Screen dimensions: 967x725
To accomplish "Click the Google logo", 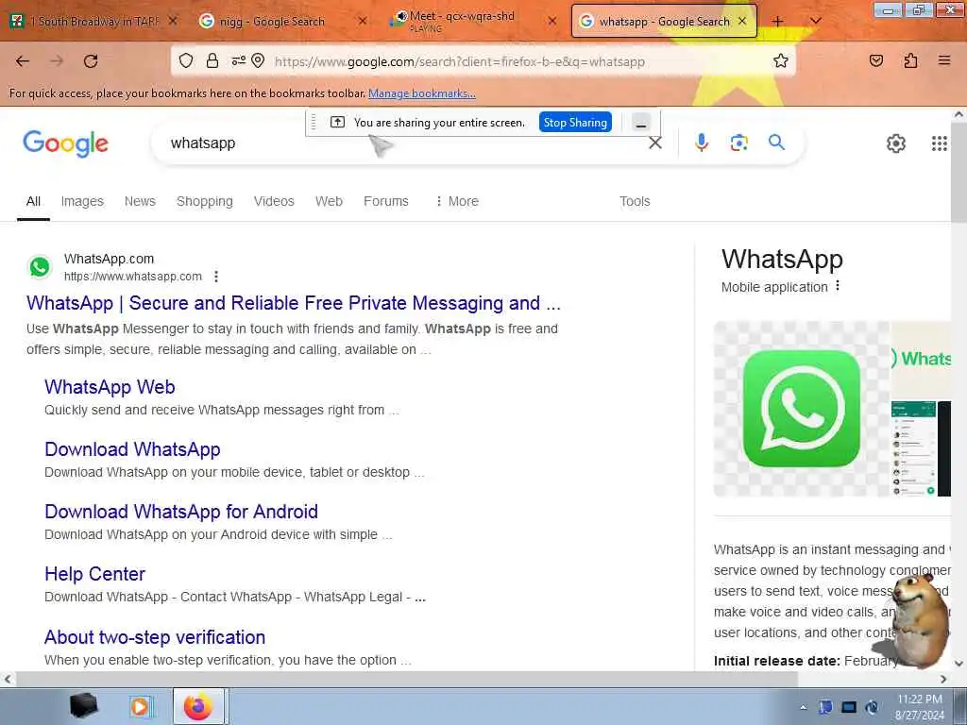I will pyautogui.click(x=65, y=143).
